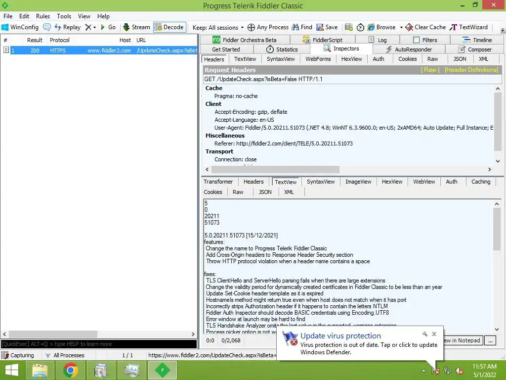
Task: Click the notification wrench settings icon
Action: (x=424, y=334)
